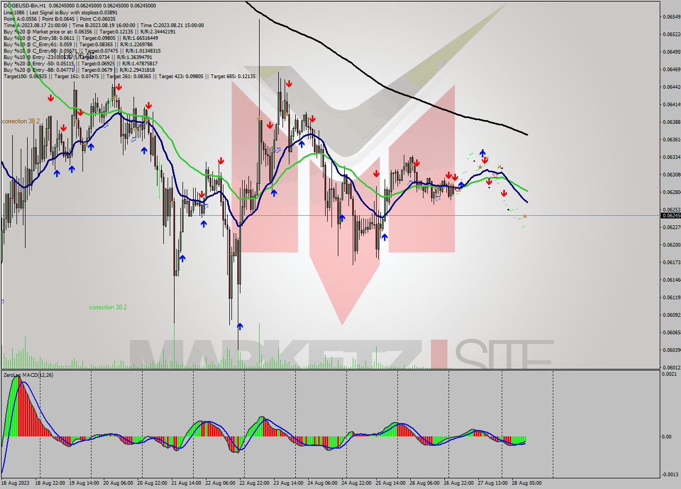The height and width of the screenshot is (489, 681).
Task: Click the C_Entry38: 0.0611 buy line
Action: [x=80, y=38]
